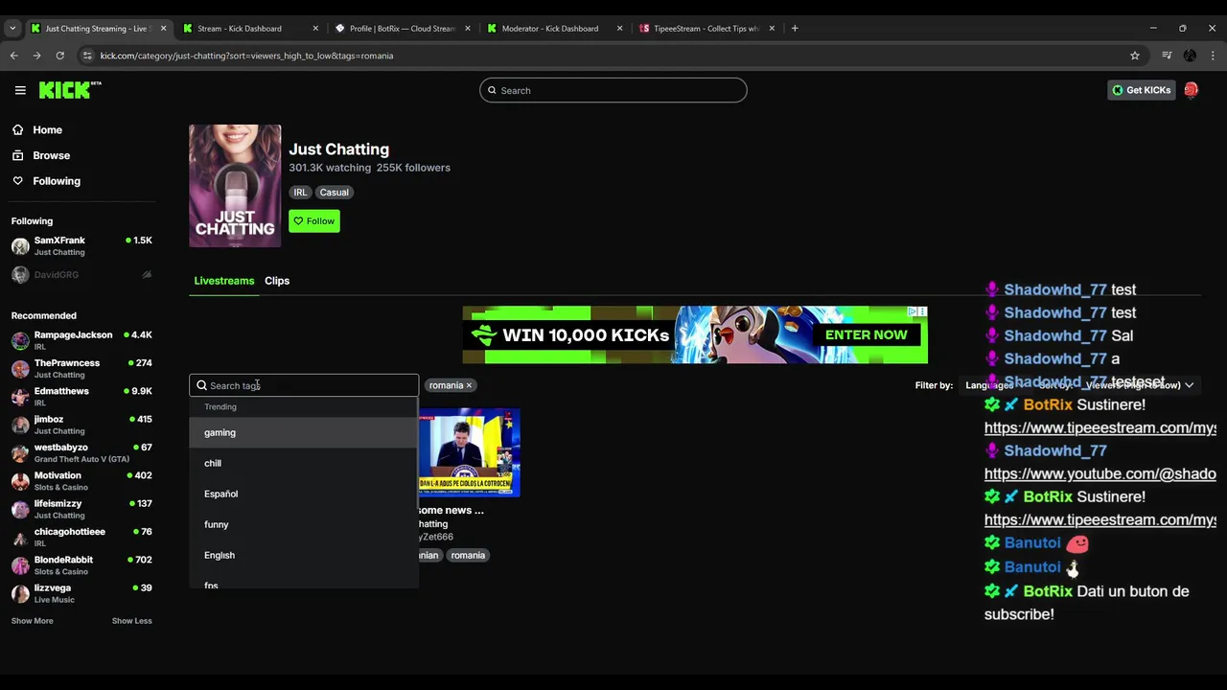1227x690 pixels.
Task: Click the browser address bar URL
Action: tap(246, 56)
